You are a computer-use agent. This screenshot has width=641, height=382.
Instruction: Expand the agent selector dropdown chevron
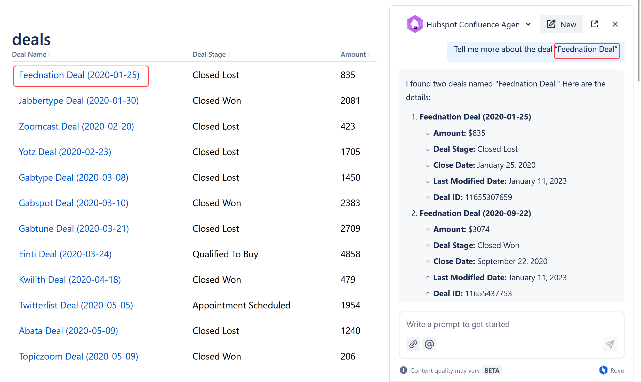[528, 24]
